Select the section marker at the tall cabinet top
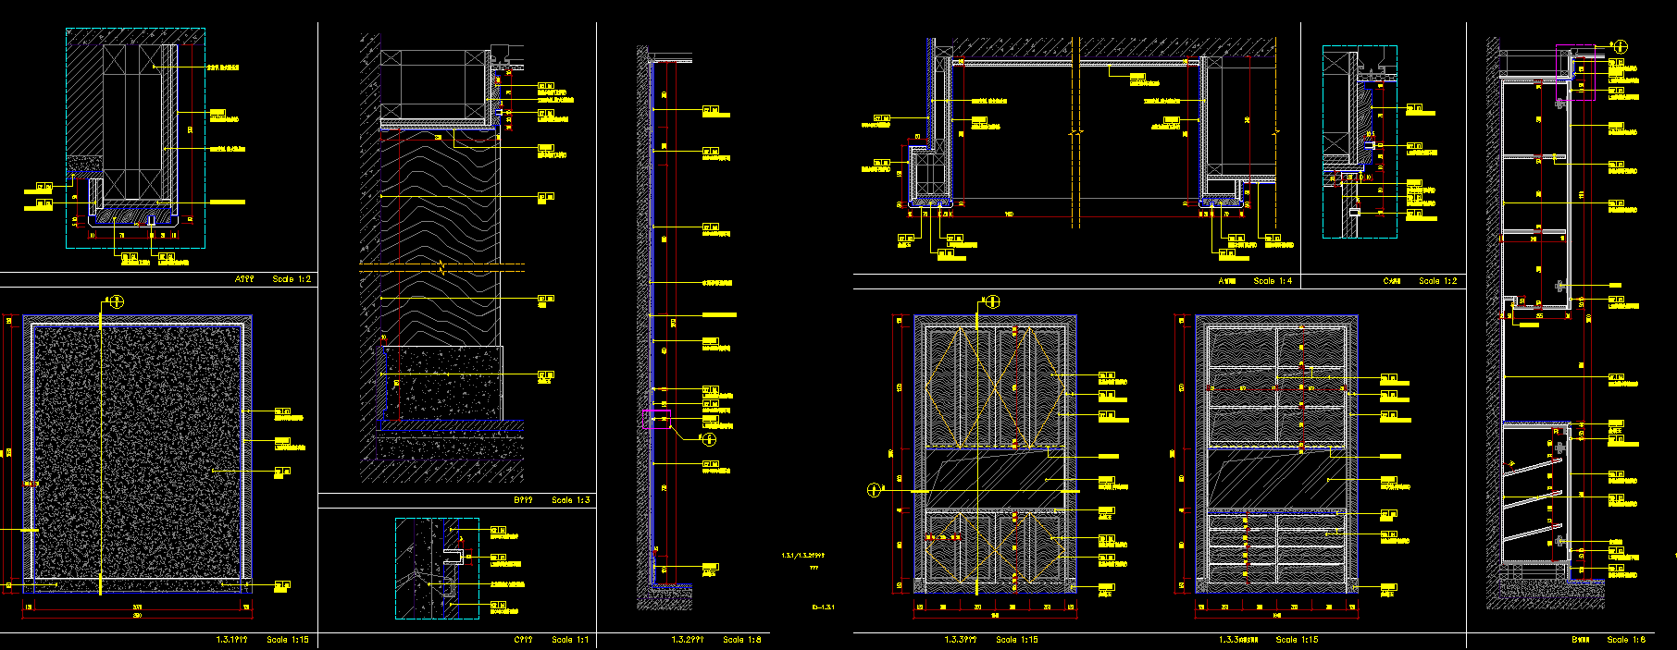1677x650 pixels. [1620, 45]
